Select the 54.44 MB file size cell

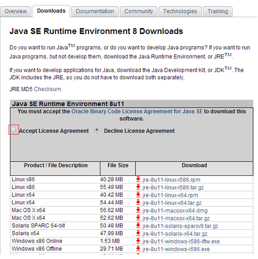tap(111, 202)
